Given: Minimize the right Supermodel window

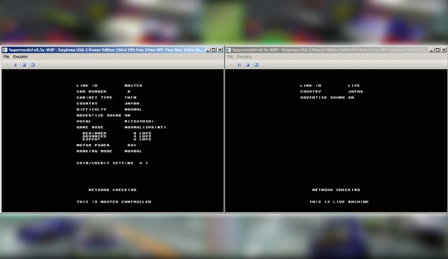Looking at the screenshot, I should coord(431,50).
